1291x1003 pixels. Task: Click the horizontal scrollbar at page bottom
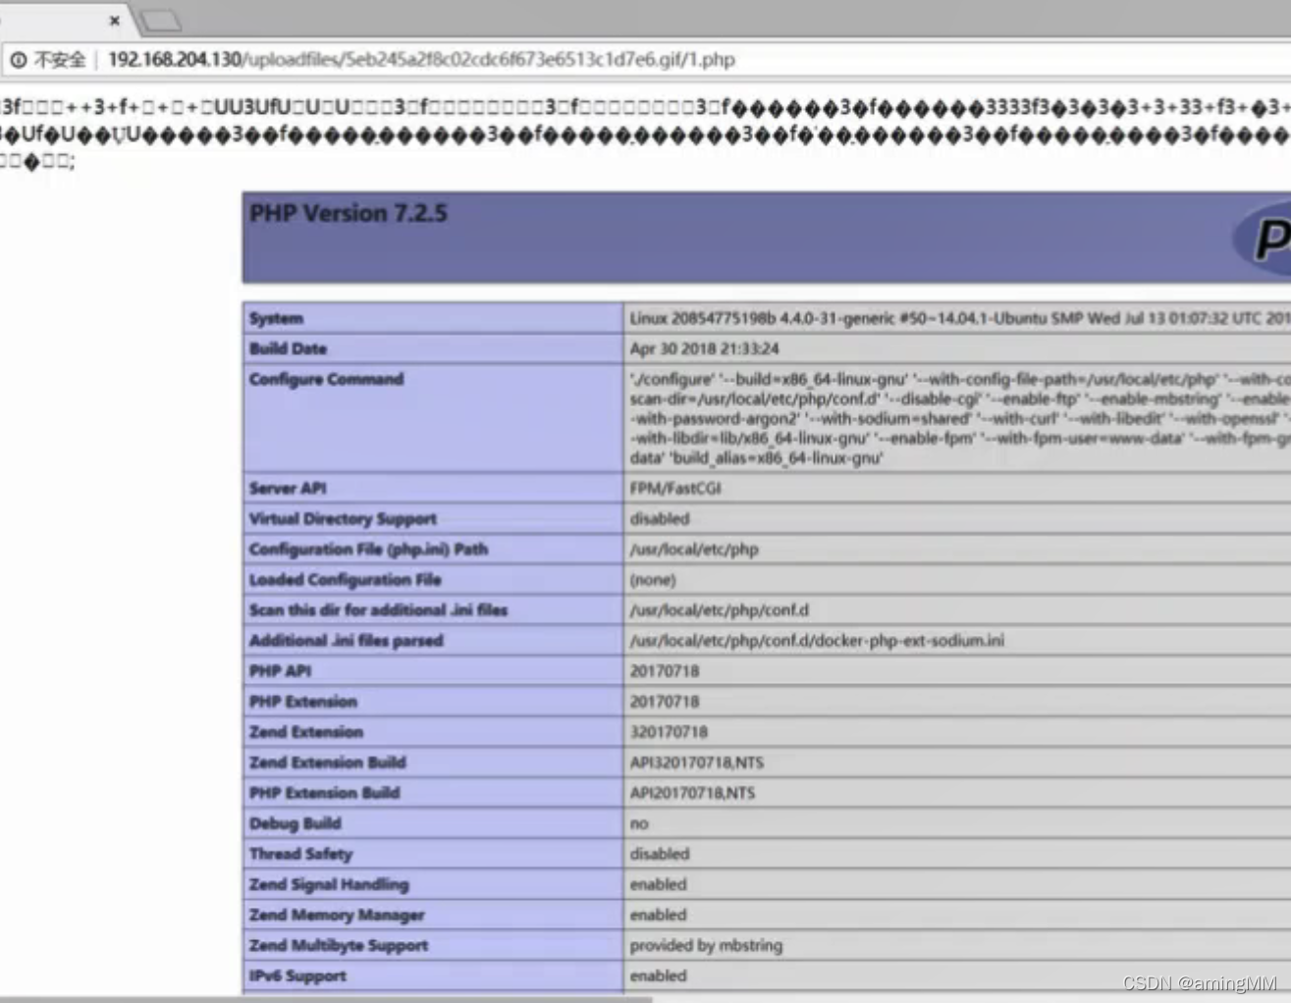[x=326, y=999]
